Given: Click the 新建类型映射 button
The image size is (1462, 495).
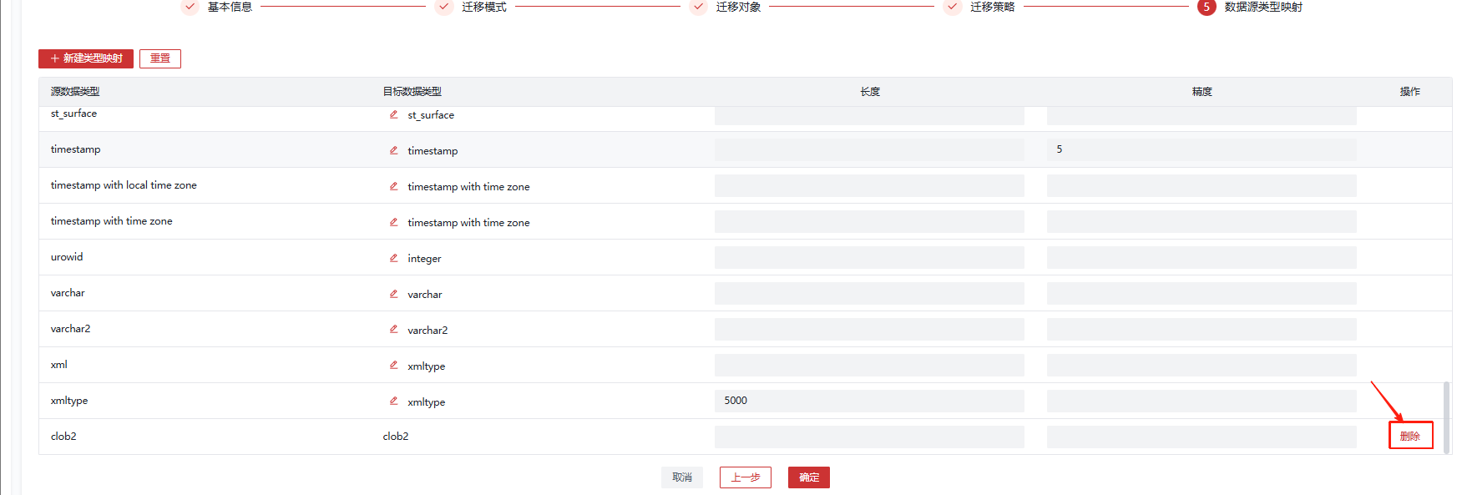Looking at the screenshot, I should pyautogui.click(x=86, y=58).
